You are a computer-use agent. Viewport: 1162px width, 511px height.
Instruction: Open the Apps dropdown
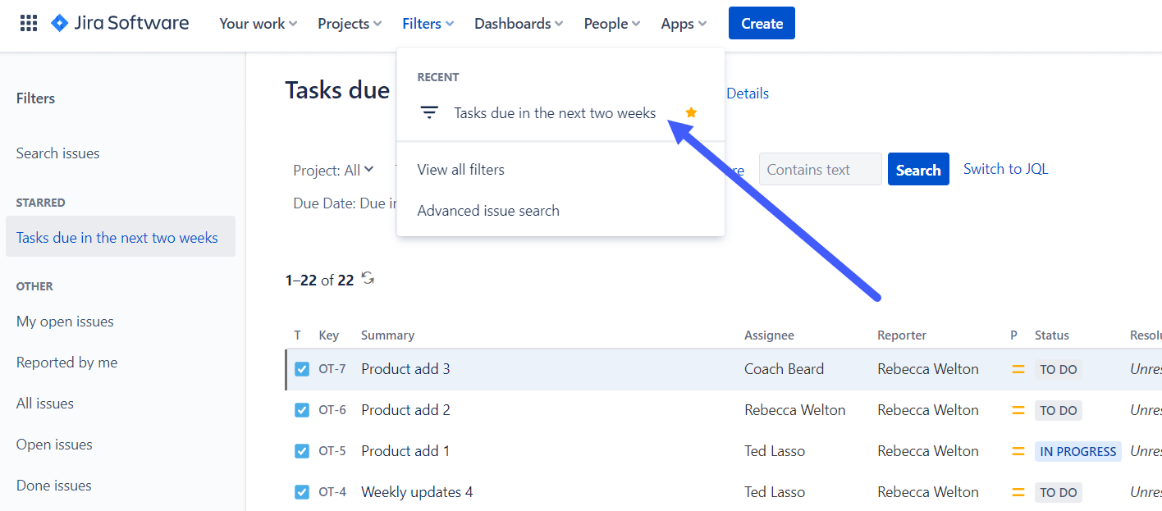pyautogui.click(x=684, y=24)
